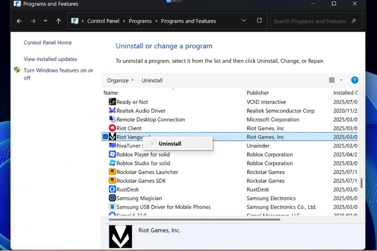This screenshot has height=251, width=377.
Task: Open the help question mark button
Action: click(x=354, y=80)
